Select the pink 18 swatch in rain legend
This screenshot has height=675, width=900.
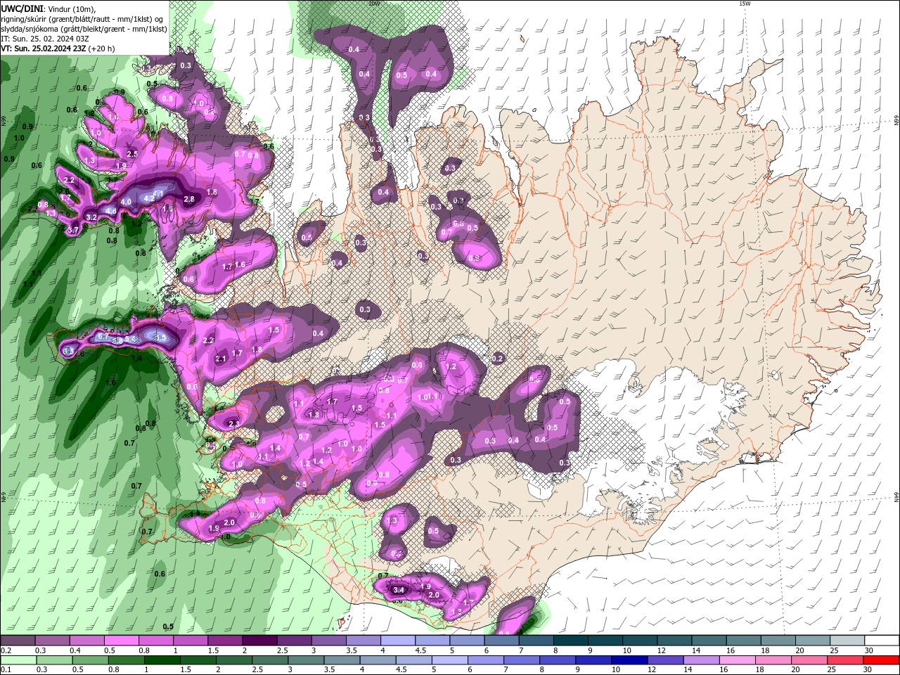[772, 660]
